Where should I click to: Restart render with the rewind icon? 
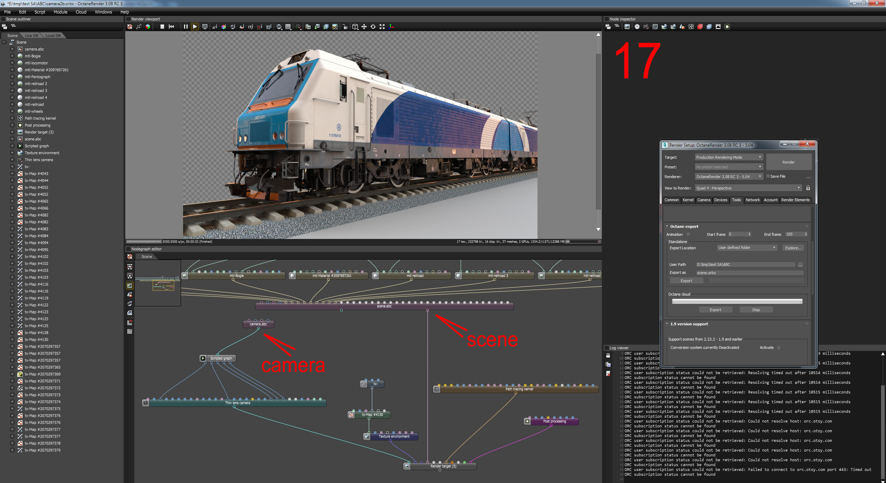pos(171,27)
